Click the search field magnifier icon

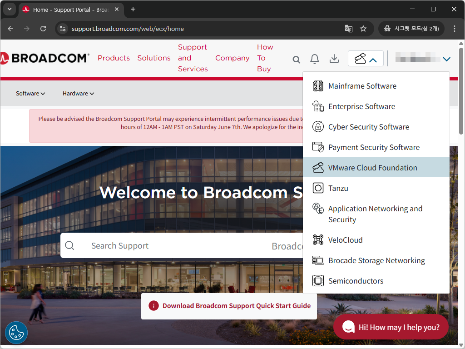(69, 245)
